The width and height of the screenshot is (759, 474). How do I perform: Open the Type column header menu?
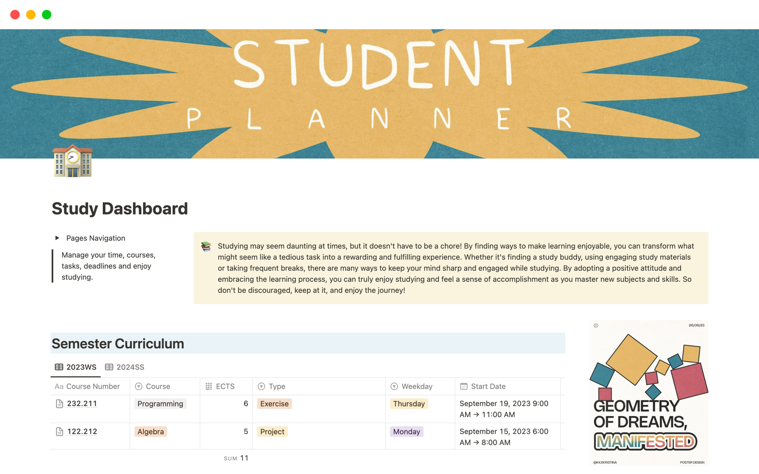[277, 386]
